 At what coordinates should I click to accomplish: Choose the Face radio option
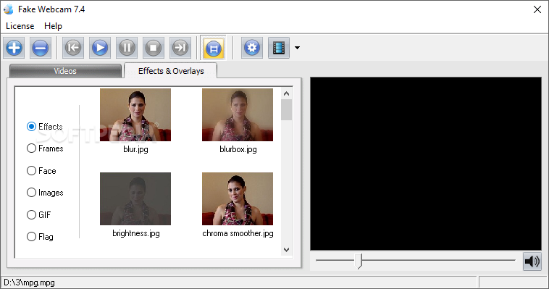pyautogui.click(x=32, y=171)
